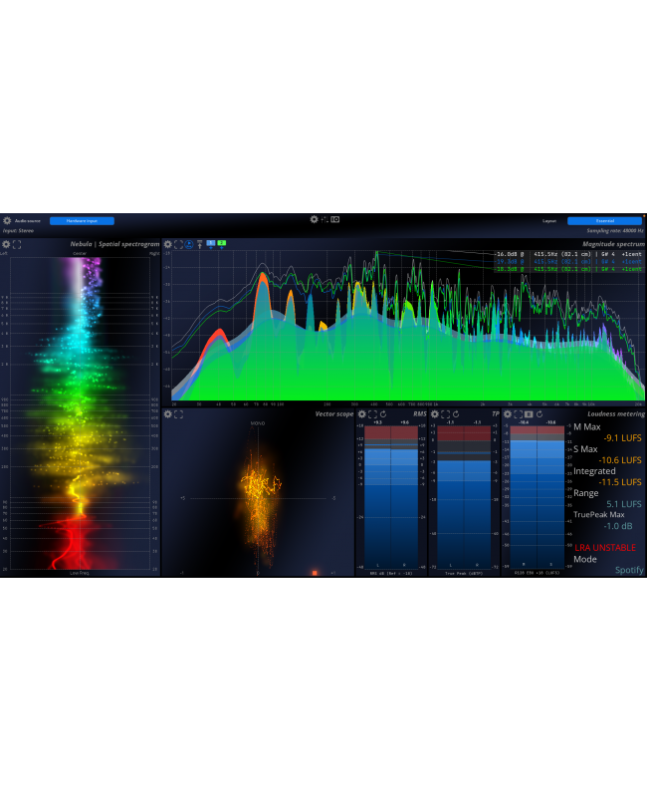
Task: Click the RMS meter left channel bar
Action: click(x=377, y=497)
